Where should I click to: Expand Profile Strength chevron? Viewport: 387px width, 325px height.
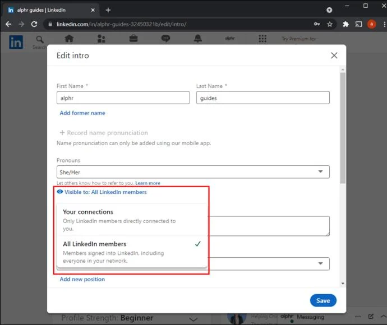[x=193, y=319]
